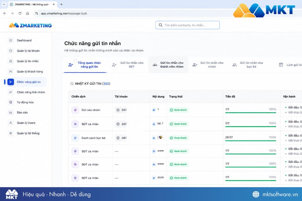
Task: Click the Tự động hóa sidebar icon
Action: click(11, 102)
